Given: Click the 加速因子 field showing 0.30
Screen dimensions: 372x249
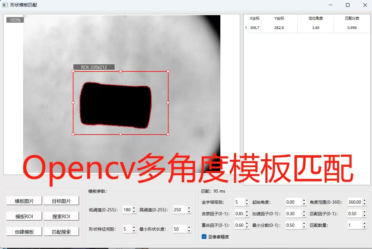Looking at the screenshot, I should [294, 214].
